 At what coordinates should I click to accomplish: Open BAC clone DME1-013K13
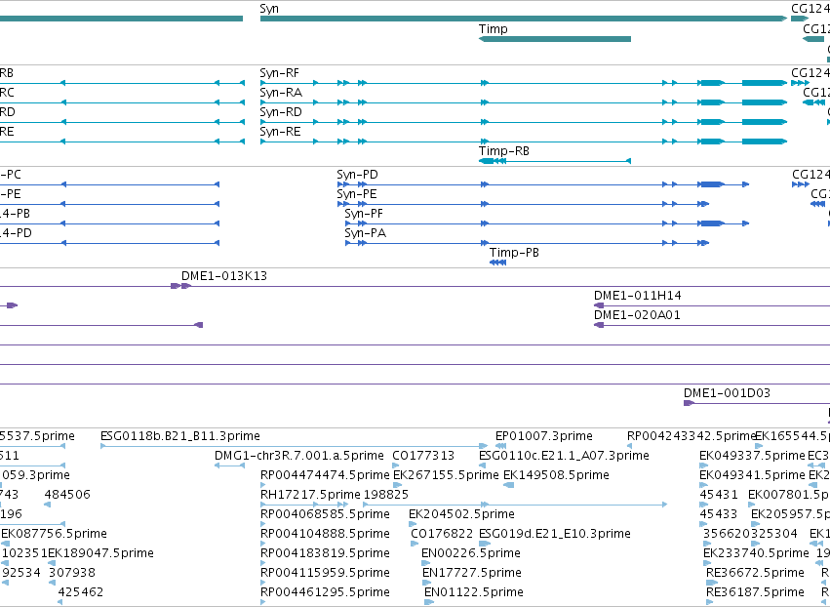224,276
